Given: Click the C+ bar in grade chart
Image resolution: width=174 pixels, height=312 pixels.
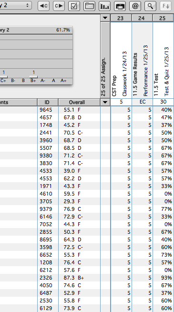Looking at the screenshot, I should coord(3,77).
